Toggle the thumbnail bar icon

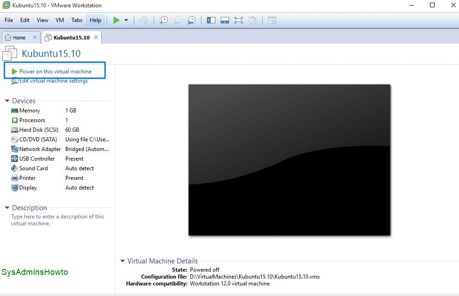[x=224, y=20]
